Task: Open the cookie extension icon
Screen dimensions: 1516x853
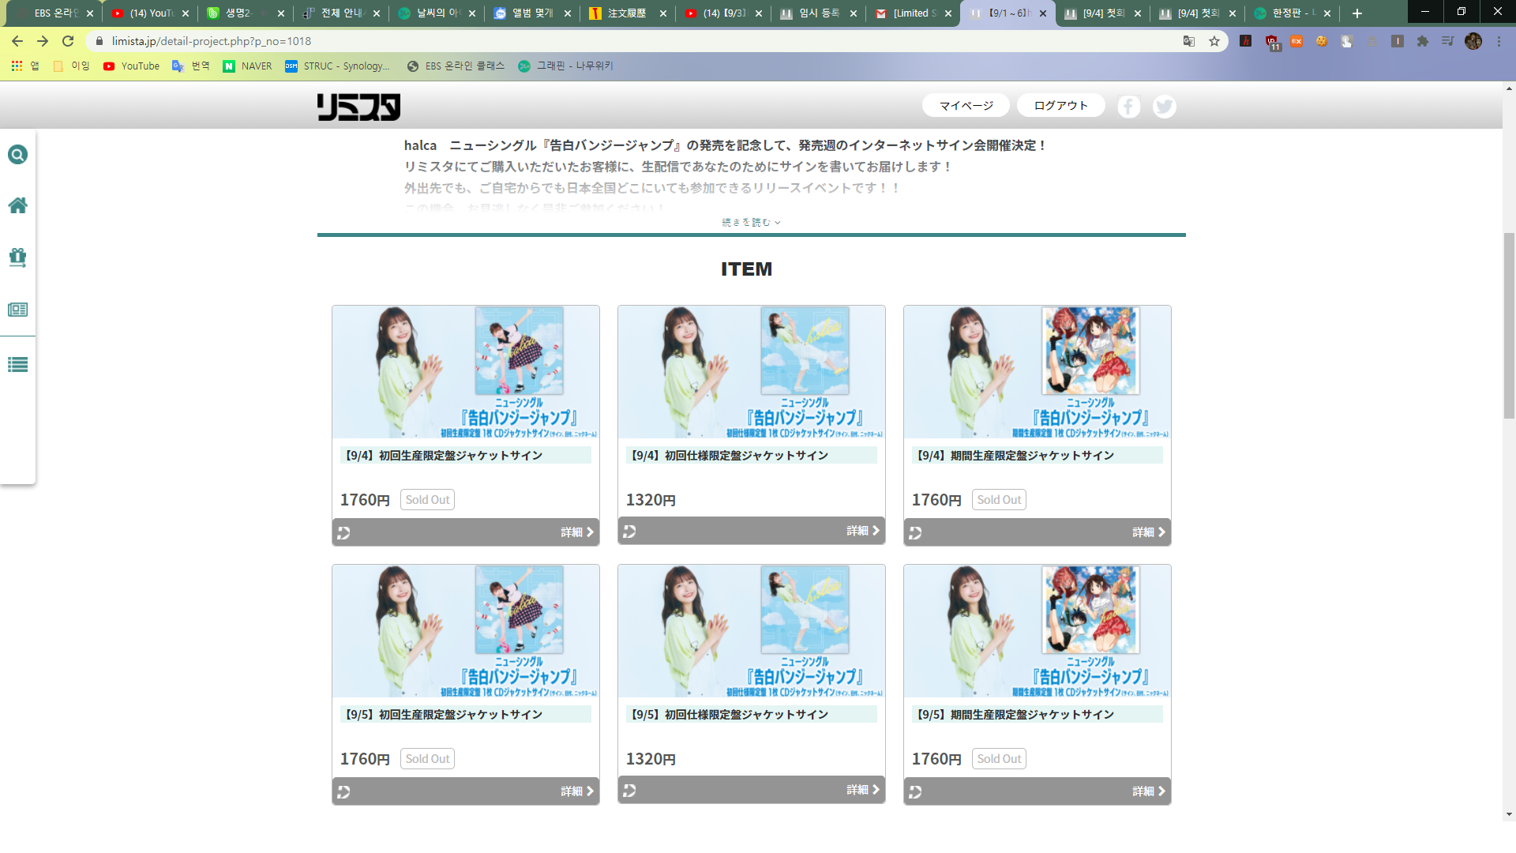Action: [x=1322, y=41]
